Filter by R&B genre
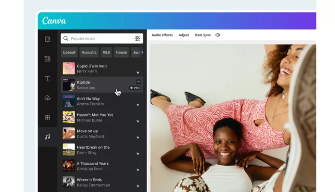Image resolution: width=335 pixels, height=192 pixels. click(106, 52)
